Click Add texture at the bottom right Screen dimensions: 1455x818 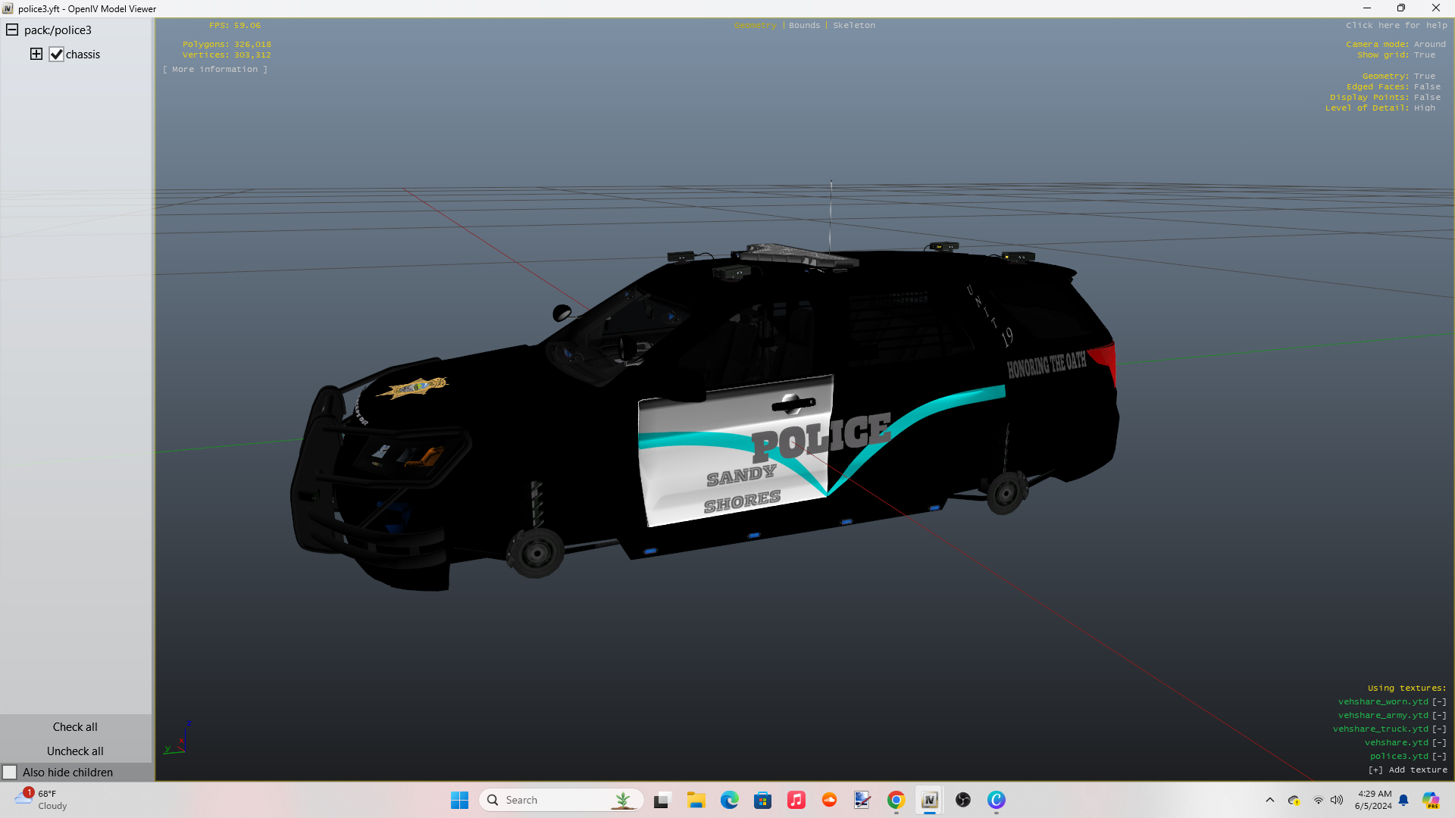point(1408,770)
